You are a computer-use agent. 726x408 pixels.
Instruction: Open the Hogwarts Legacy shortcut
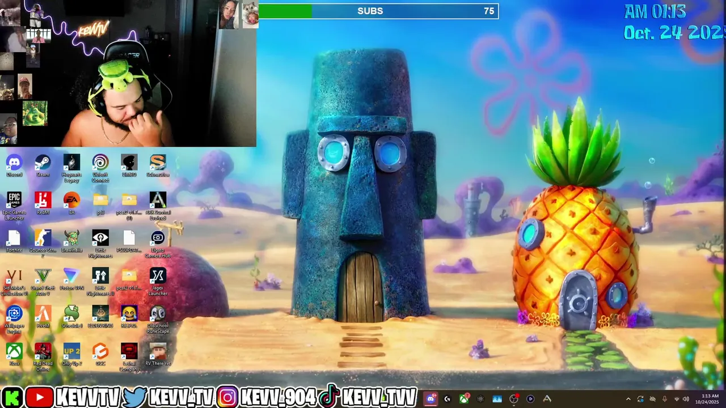pyautogui.click(x=71, y=169)
